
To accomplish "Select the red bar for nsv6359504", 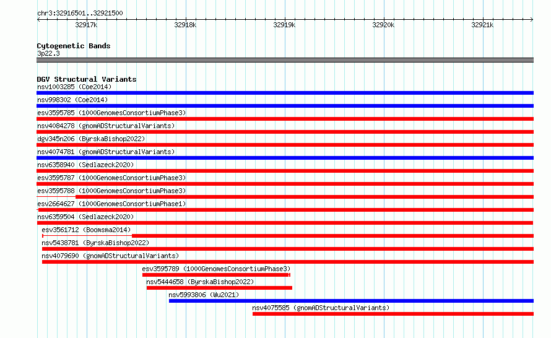I will click(x=285, y=223).
